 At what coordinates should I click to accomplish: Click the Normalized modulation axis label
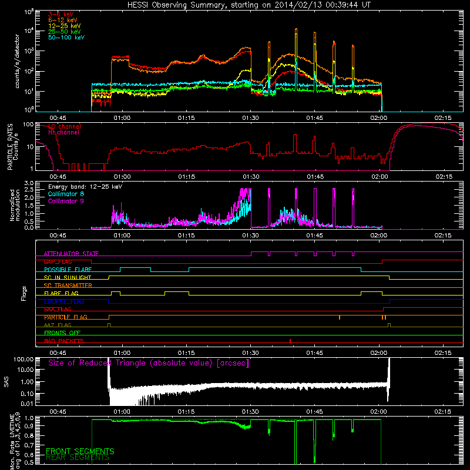pos(15,205)
